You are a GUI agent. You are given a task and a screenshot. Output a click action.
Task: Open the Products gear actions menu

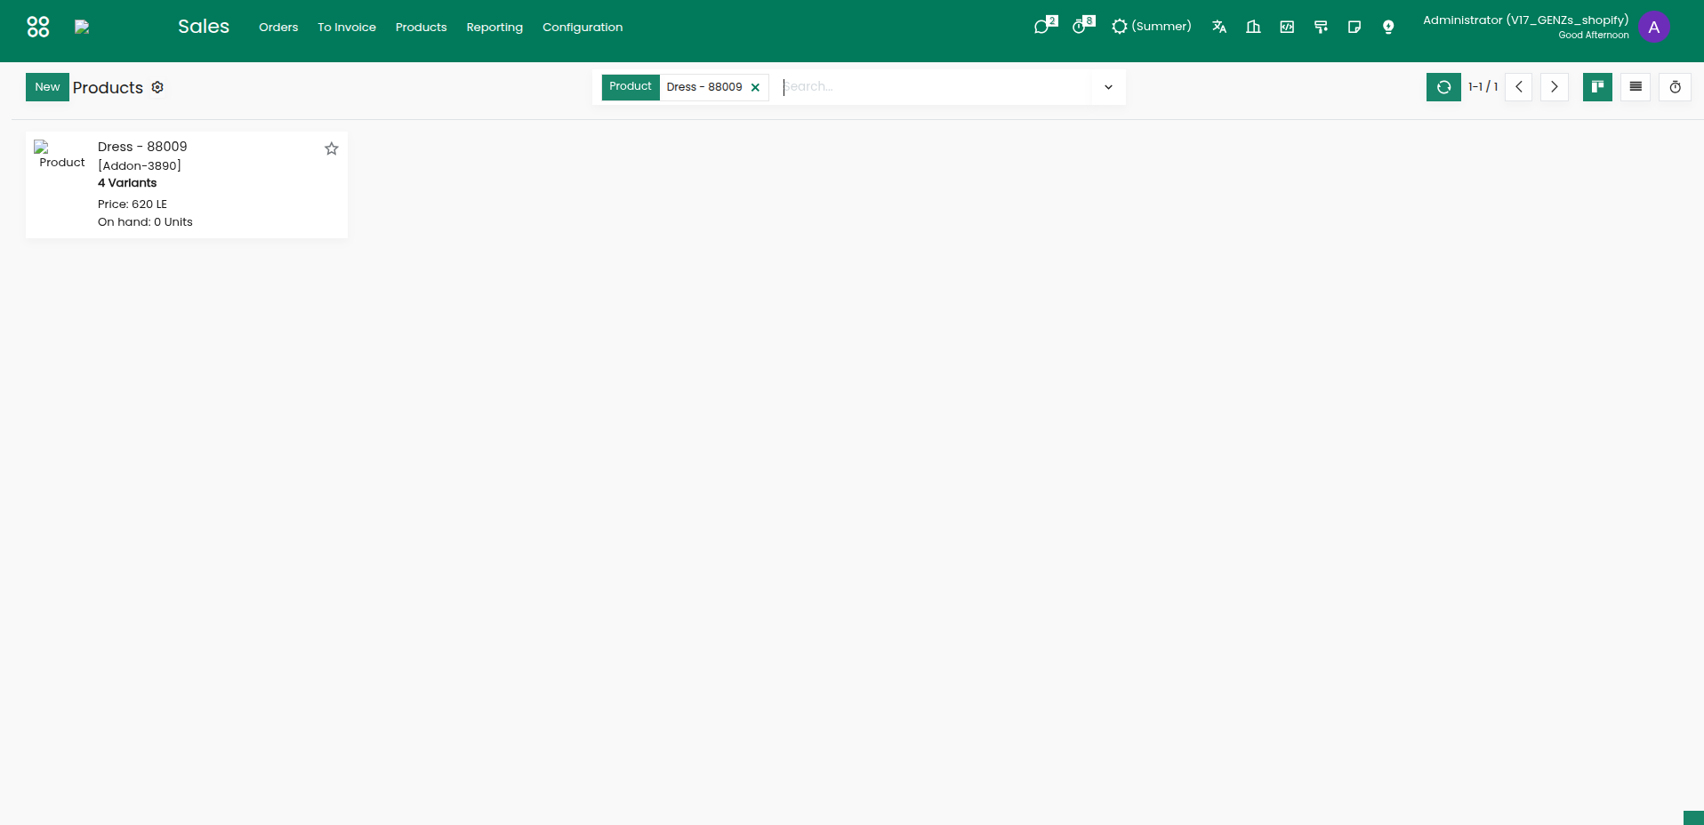click(x=157, y=87)
